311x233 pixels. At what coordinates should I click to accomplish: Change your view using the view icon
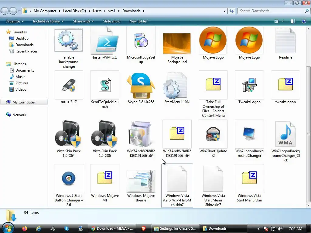[276, 21]
